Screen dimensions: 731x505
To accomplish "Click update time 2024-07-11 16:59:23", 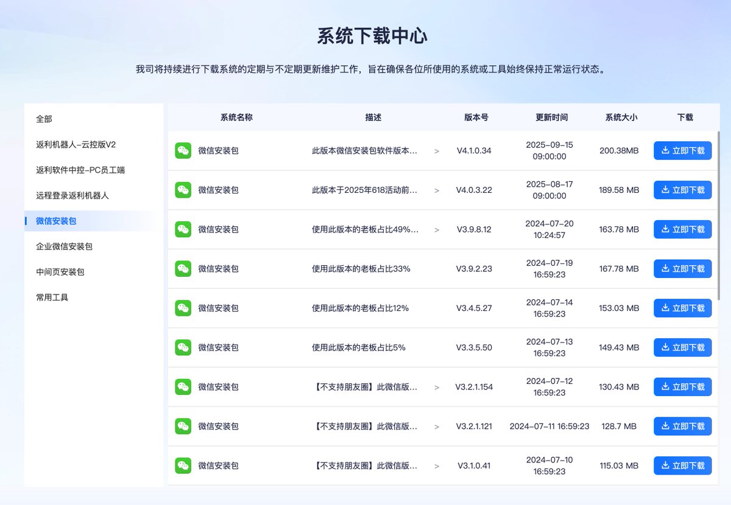I will point(549,427).
